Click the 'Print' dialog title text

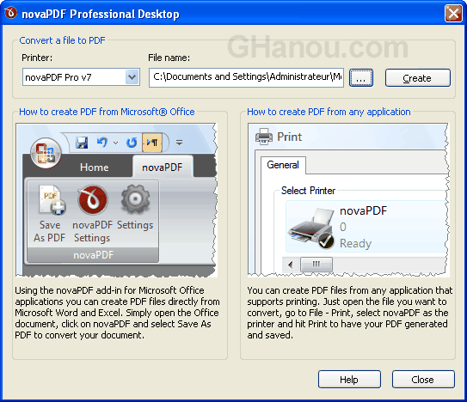[290, 137]
